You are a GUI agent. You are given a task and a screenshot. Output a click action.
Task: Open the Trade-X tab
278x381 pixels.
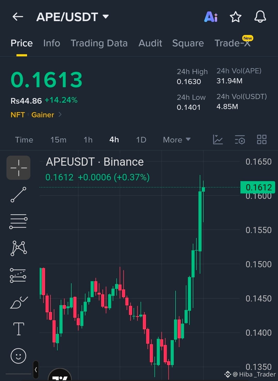tap(232, 43)
